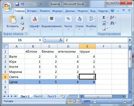The height and width of the screenshot is (106, 134).
Task: Switch to the Главная tab
Action: (x=20, y=11)
